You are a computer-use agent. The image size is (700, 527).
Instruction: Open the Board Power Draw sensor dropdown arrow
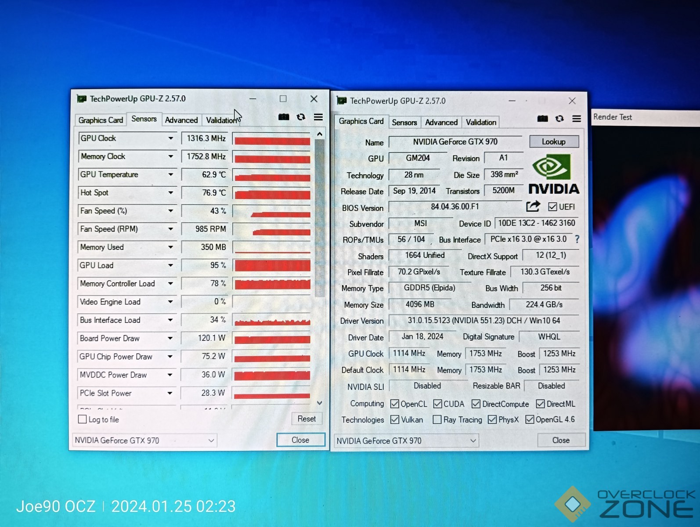[170, 339]
